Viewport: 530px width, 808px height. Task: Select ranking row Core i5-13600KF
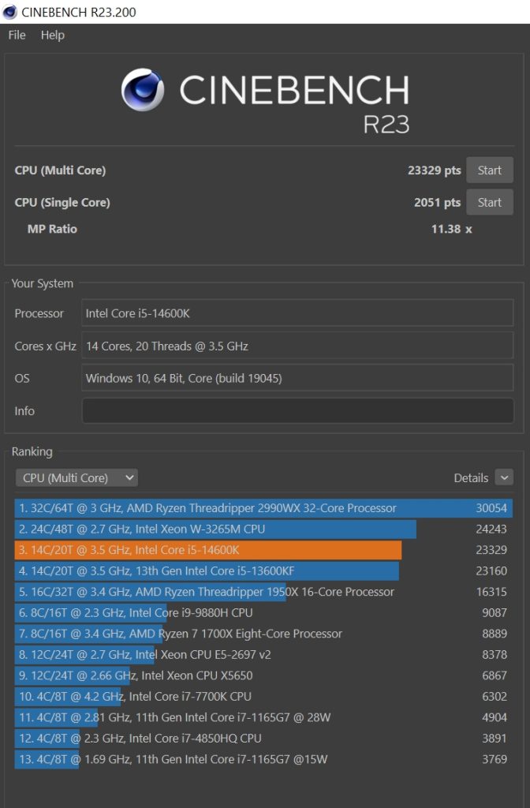click(x=263, y=571)
